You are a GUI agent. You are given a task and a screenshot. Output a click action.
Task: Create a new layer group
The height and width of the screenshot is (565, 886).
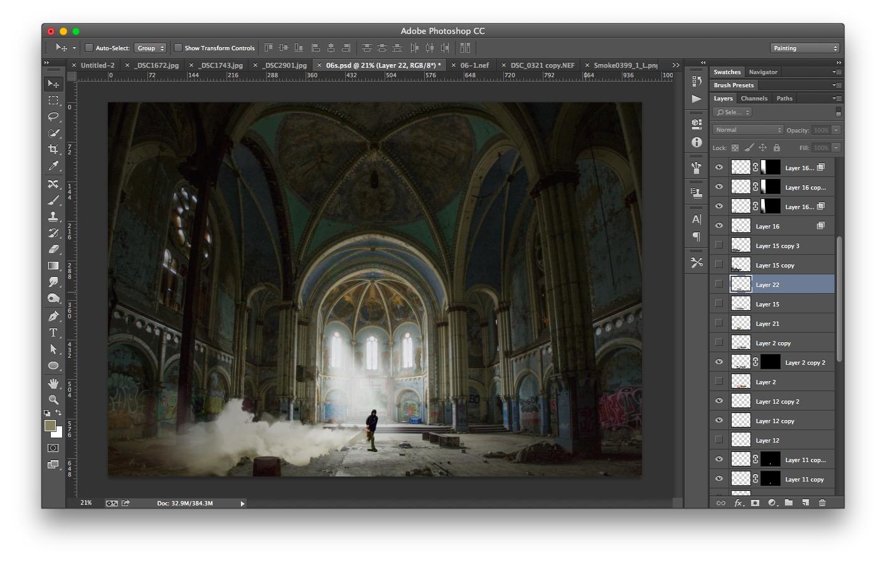tap(788, 503)
